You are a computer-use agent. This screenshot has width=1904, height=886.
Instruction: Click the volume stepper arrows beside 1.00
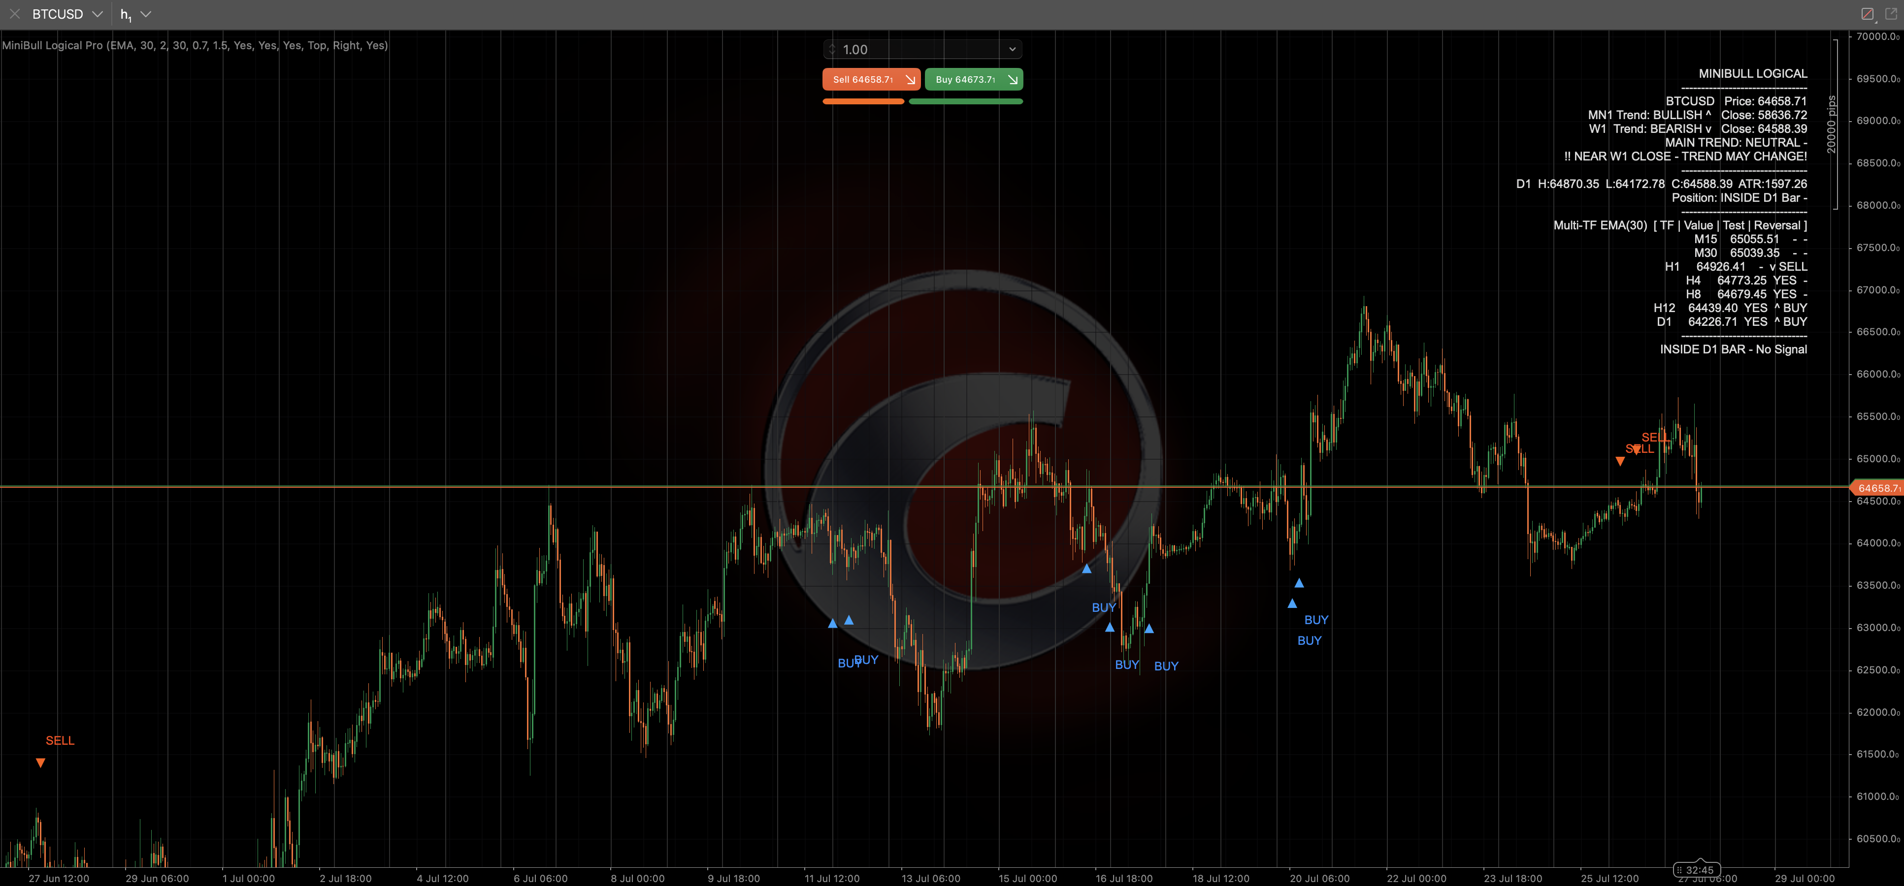tap(832, 50)
